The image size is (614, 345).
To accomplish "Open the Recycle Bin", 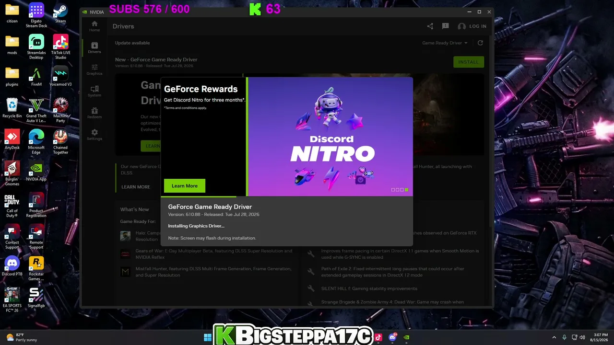I will click(x=12, y=108).
